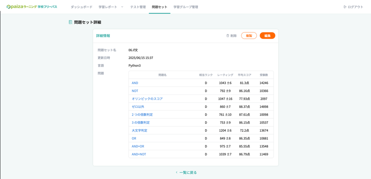This screenshot has width=371, height=179.
Task: Click the set name 06.if文
Action: click(133, 50)
